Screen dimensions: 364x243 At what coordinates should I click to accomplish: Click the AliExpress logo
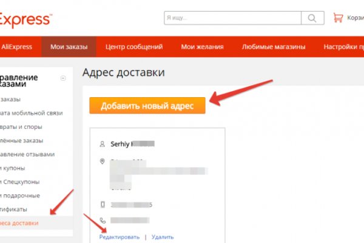click(25, 21)
